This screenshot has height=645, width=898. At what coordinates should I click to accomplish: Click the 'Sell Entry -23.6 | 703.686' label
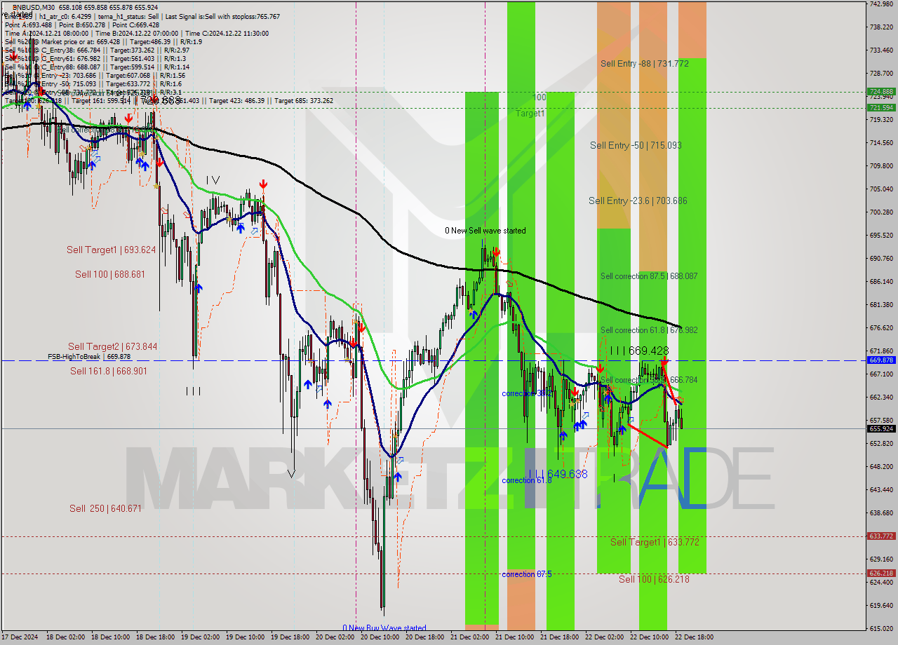coord(638,201)
